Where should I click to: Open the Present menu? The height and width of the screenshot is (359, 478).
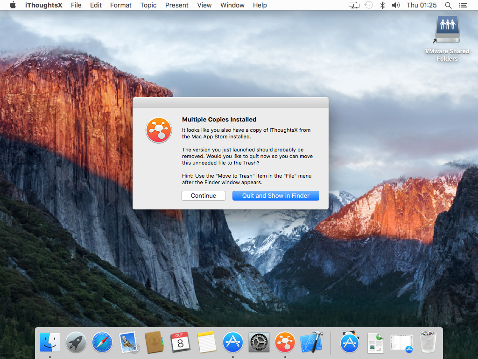pyautogui.click(x=177, y=5)
